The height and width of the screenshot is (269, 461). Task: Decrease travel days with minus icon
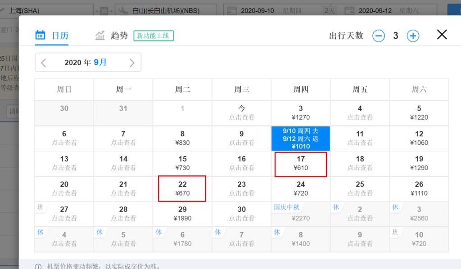coord(379,36)
